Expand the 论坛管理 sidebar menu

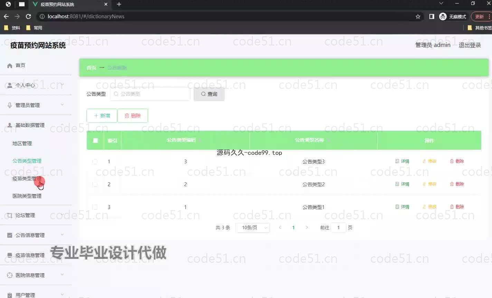tap(36, 215)
